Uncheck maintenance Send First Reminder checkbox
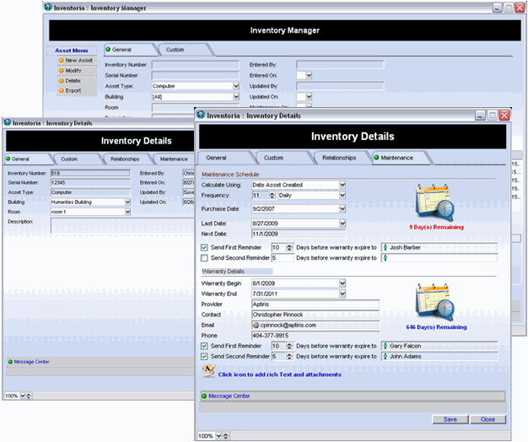528x442 pixels. point(205,247)
